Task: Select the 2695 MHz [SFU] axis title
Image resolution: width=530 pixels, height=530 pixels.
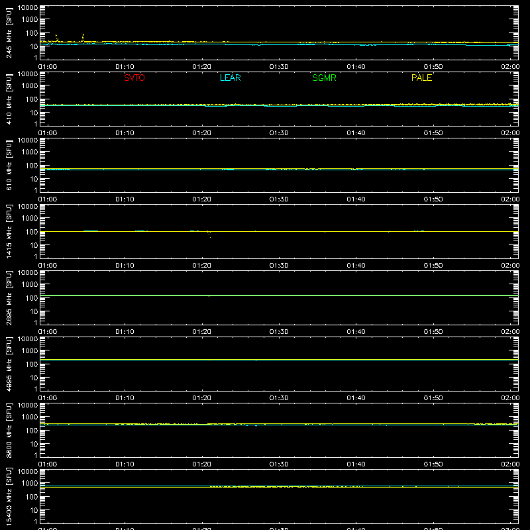Action: [9, 297]
